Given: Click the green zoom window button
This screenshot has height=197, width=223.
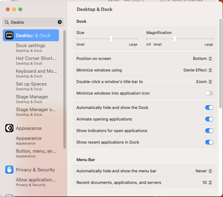Looking at the screenshot, I should pyautogui.click(x=20, y=9).
